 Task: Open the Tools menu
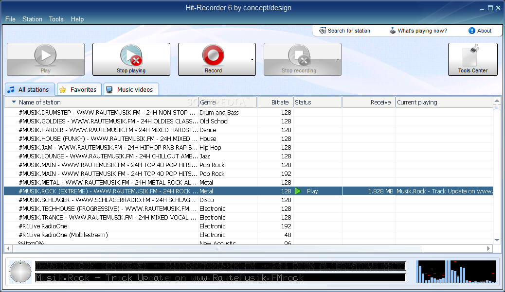[56, 19]
